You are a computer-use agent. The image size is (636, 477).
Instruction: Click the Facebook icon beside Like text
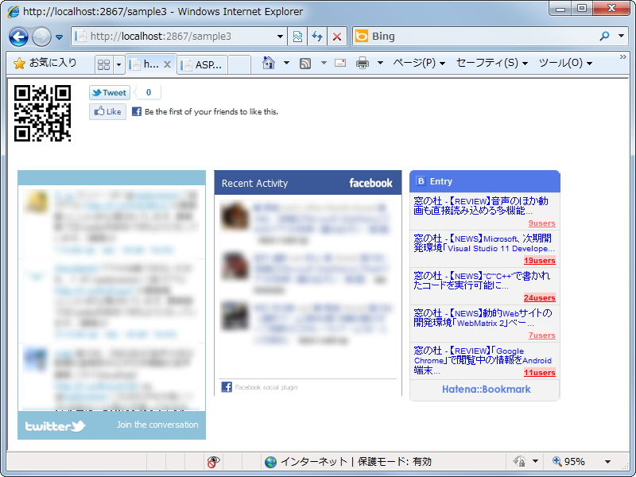tap(137, 111)
